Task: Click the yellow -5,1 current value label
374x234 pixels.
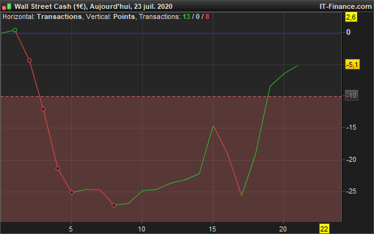Action: pyautogui.click(x=353, y=65)
